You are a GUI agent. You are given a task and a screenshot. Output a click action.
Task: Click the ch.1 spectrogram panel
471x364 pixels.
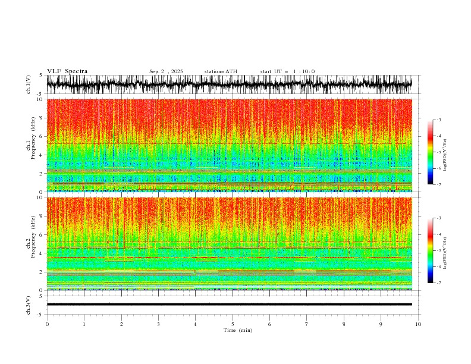(229, 145)
